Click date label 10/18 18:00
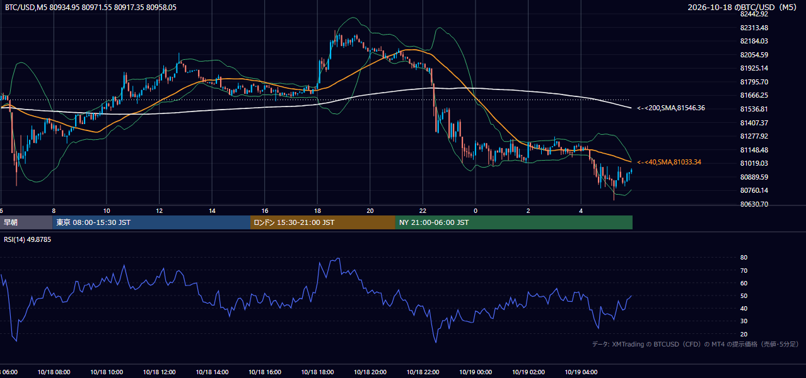Screen dimensions: 806x378 click(x=317, y=372)
